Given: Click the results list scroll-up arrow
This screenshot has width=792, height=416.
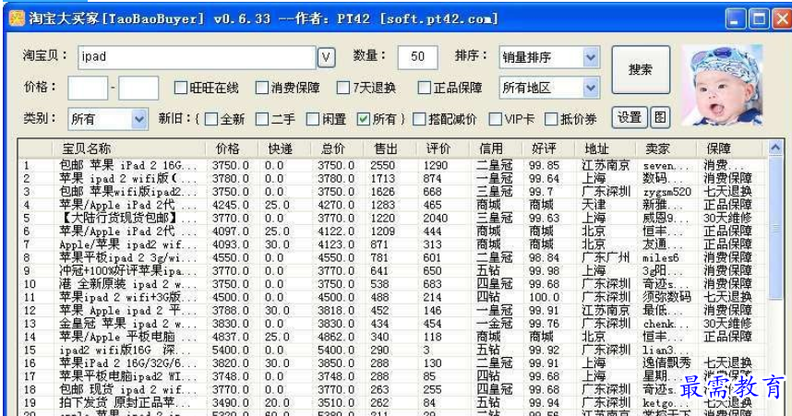Looking at the screenshot, I should [775, 148].
